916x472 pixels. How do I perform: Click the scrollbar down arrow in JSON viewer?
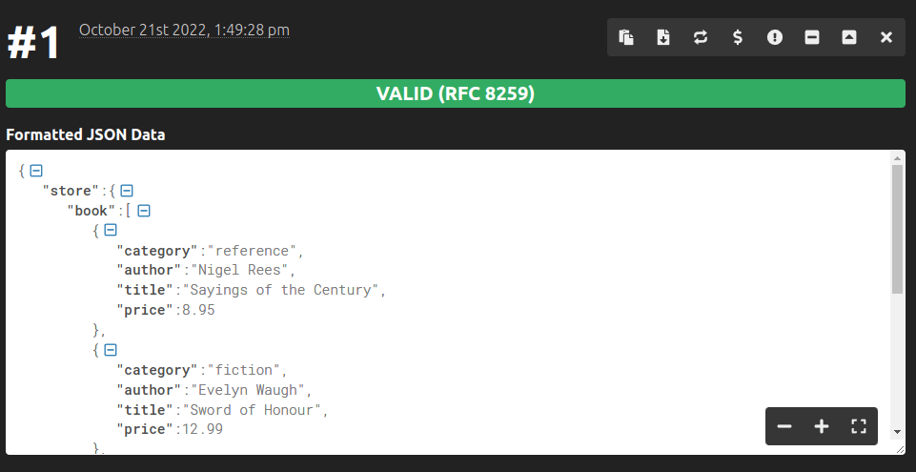[897, 432]
